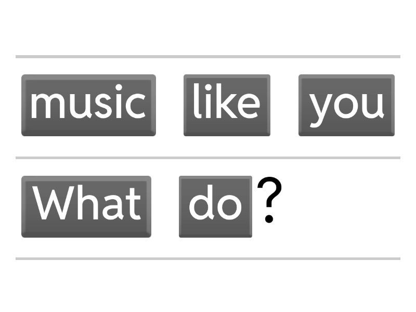Image resolution: width=416 pixels, height=312 pixels.
Task: Click the bottom divider line below 'What'
Action: (x=208, y=258)
